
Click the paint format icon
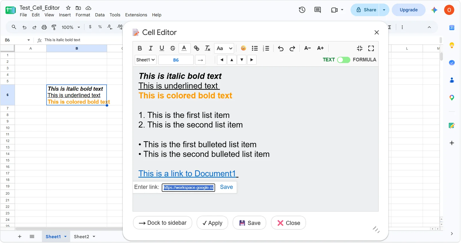coord(54,27)
